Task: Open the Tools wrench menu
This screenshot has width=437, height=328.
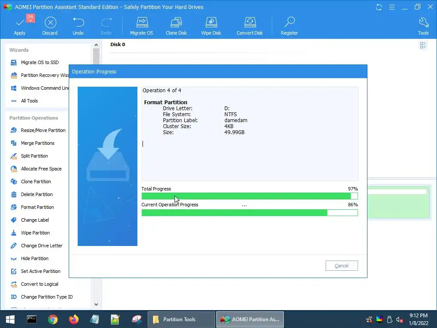Action: click(423, 26)
